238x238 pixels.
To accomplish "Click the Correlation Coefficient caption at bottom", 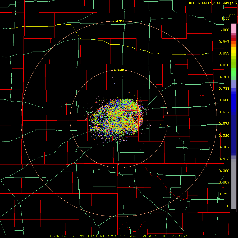I will [x=120, y=236].
